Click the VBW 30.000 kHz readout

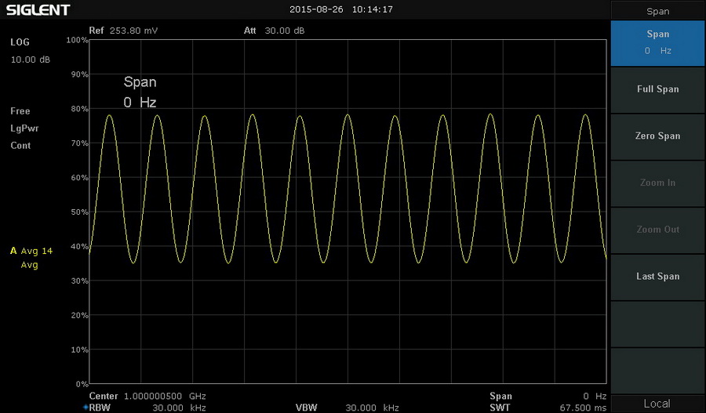point(348,408)
